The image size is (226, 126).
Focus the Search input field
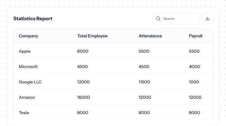point(176,18)
